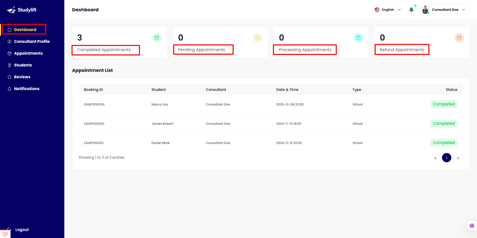
Task: Go to Appointments in the sidebar
Action: (x=28, y=53)
